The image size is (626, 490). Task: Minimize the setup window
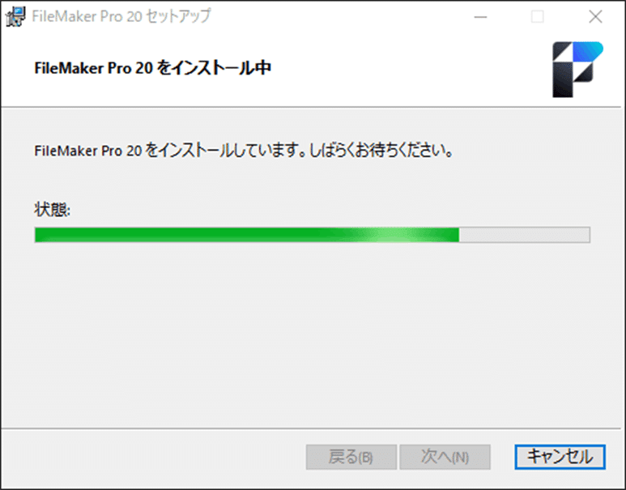coord(480,17)
